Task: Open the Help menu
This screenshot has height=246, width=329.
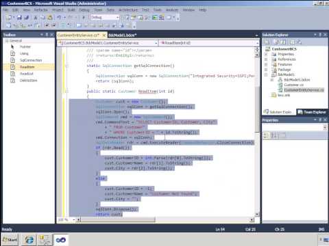Action: 203,10
